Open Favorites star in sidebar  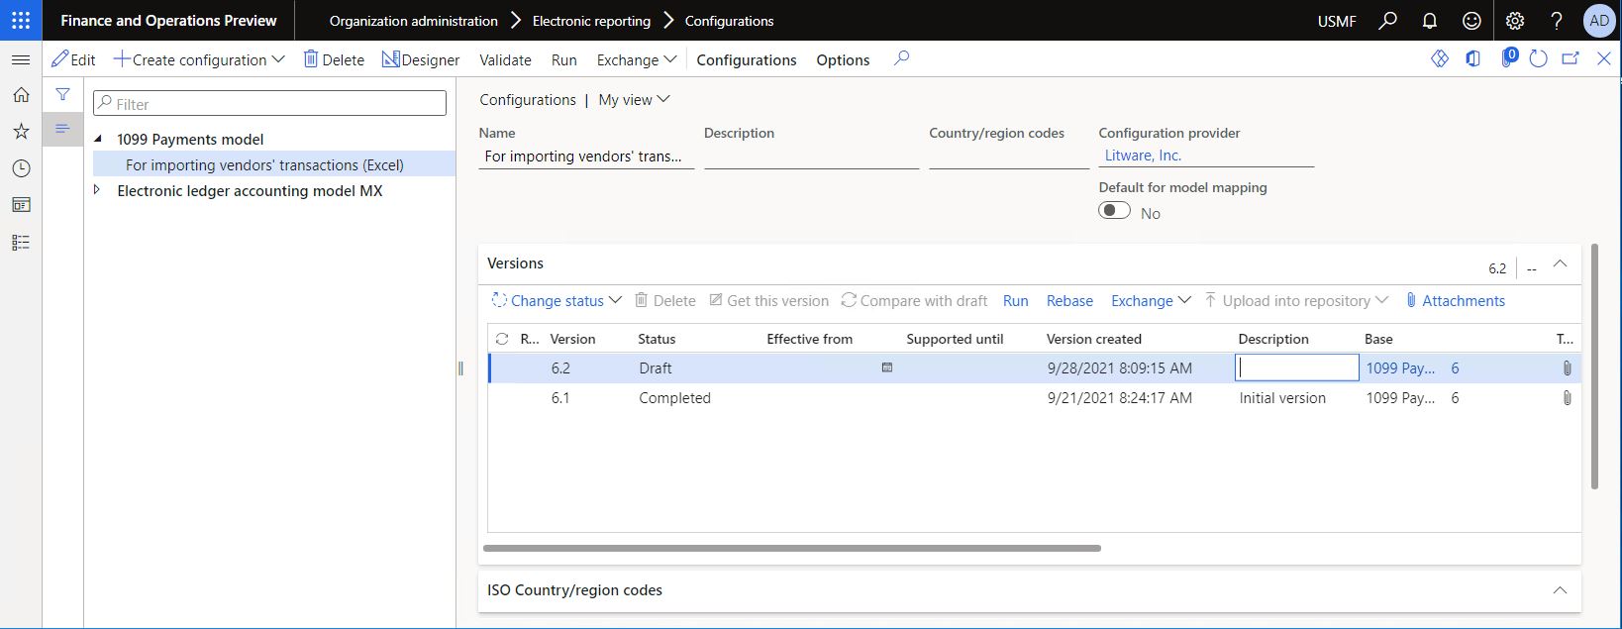pos(21,131)
